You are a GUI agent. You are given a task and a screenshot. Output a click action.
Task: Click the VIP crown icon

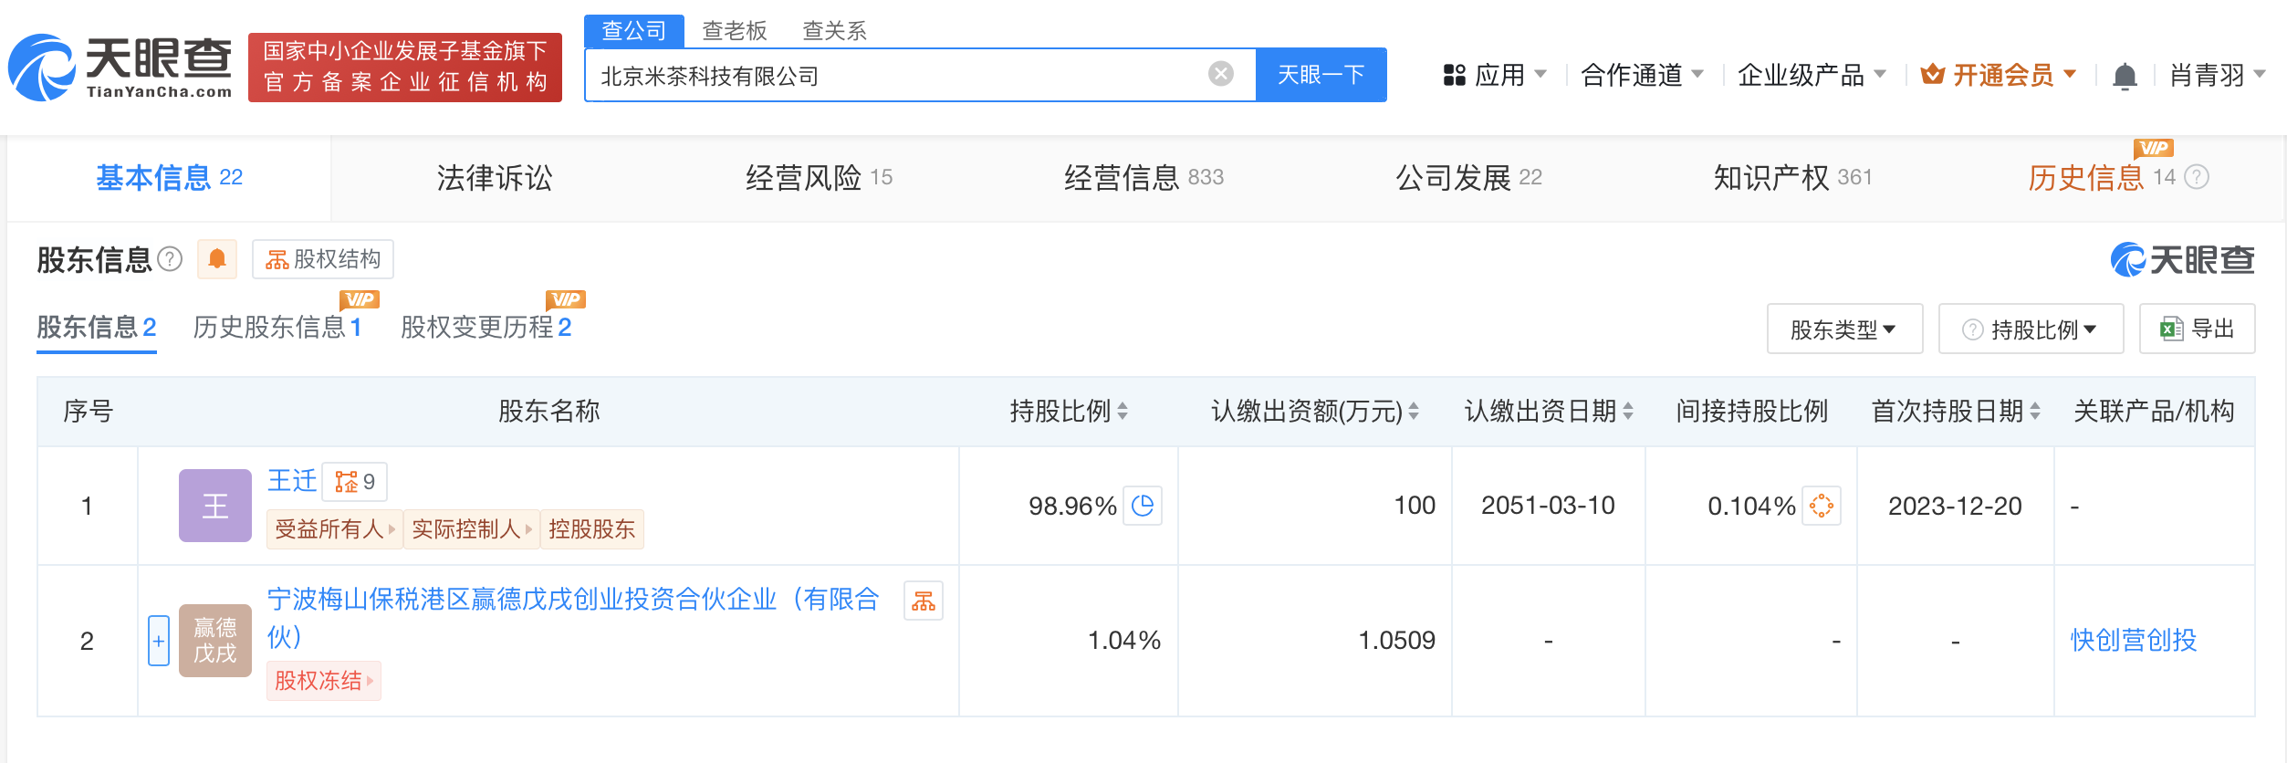(1932, 74)
